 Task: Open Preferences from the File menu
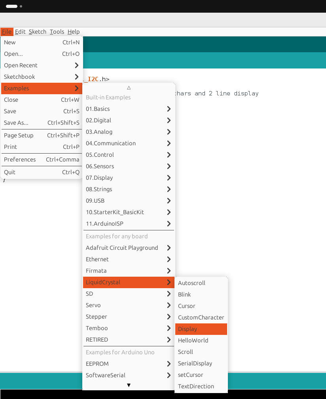(42, 160)
